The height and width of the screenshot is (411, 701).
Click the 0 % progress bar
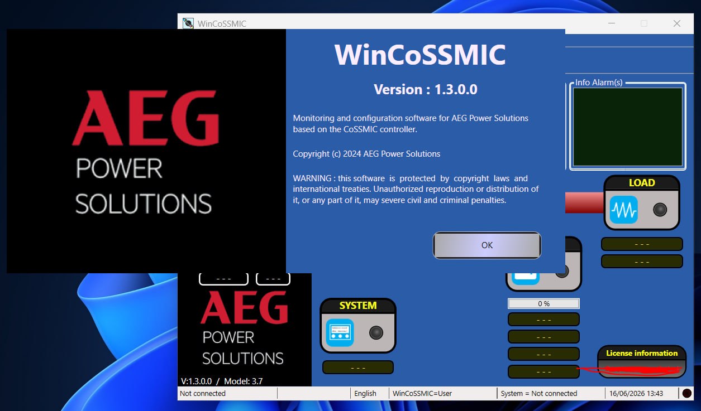(543, 304)
